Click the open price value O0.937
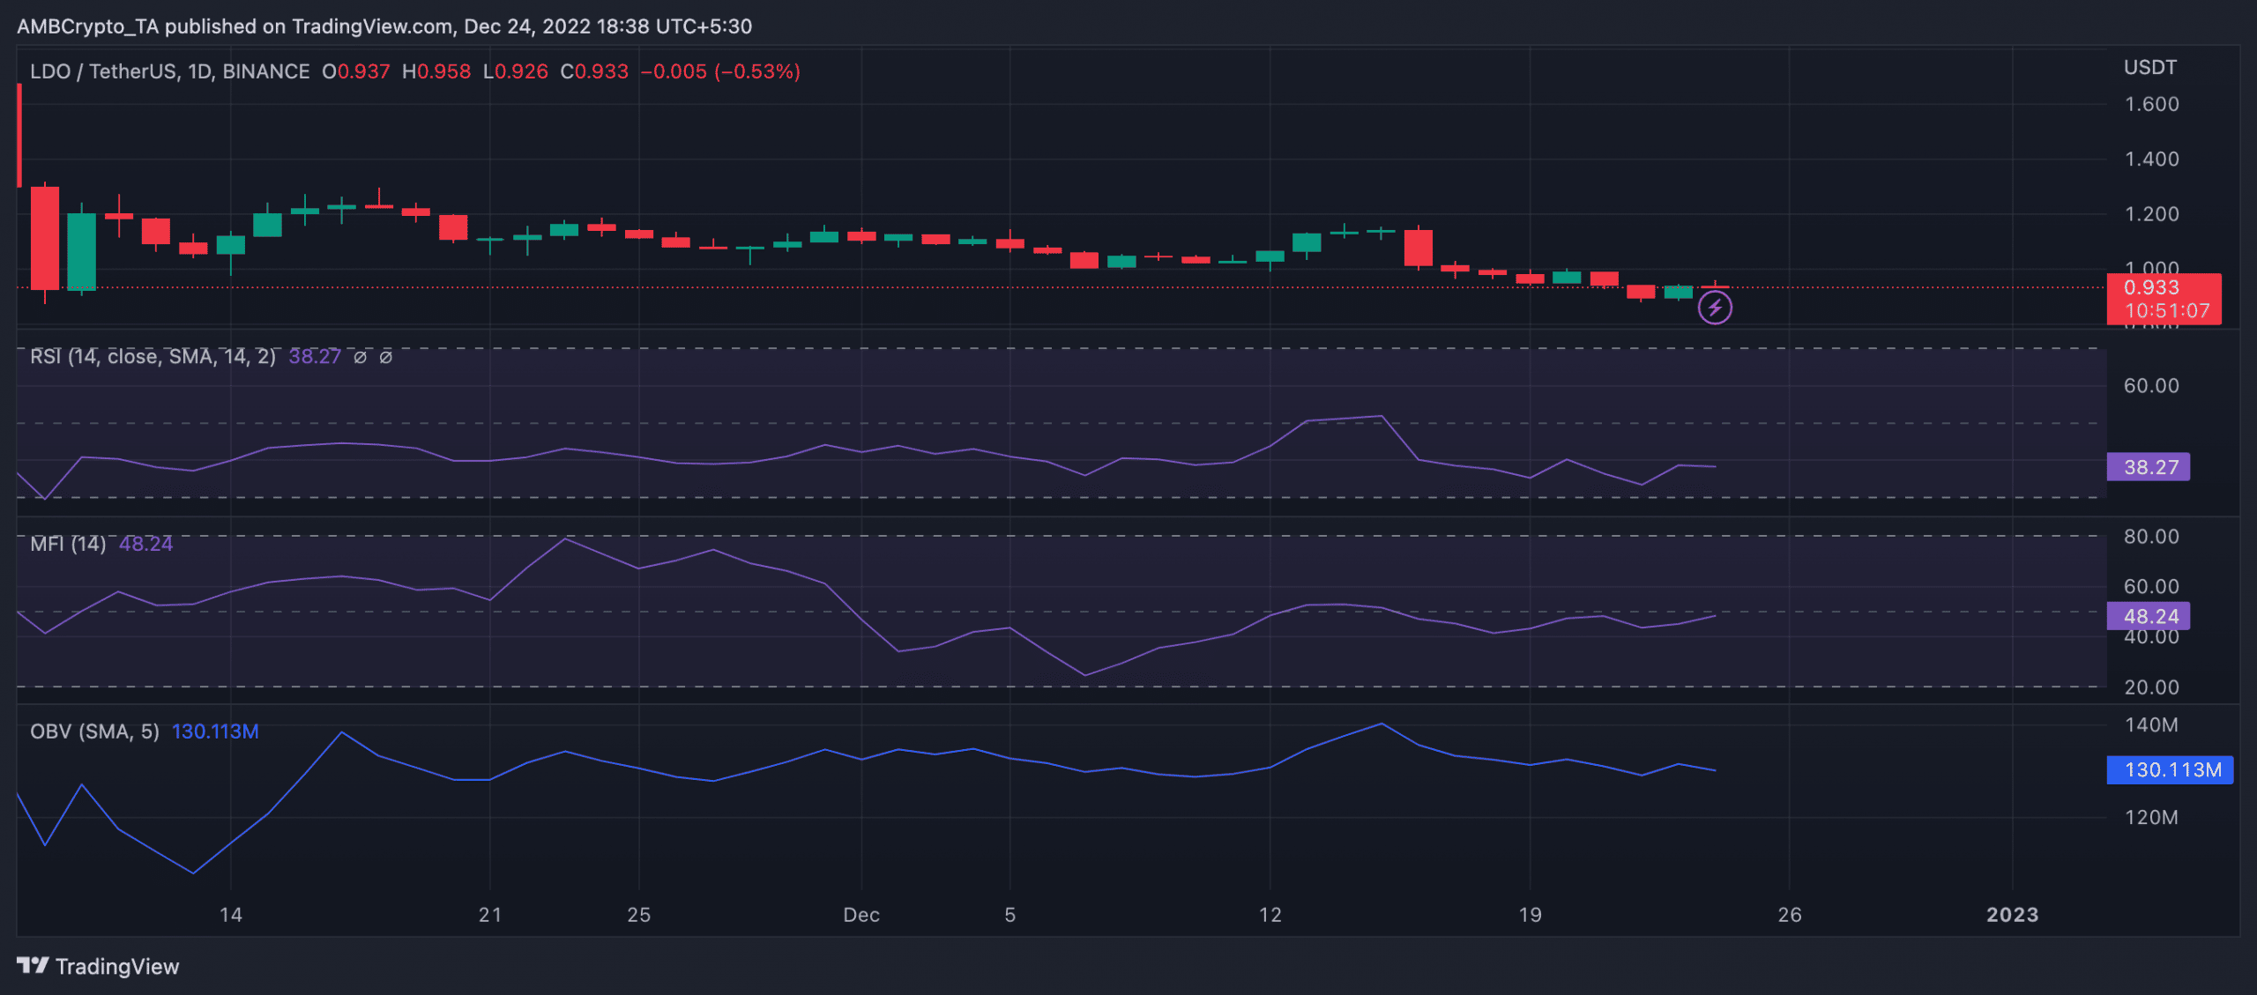 pyautogui.click(x=356, y=71)
